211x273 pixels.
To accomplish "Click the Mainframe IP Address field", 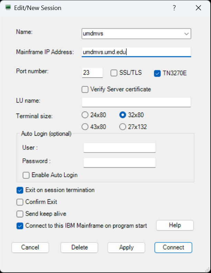I will click(x=136, y=52).
